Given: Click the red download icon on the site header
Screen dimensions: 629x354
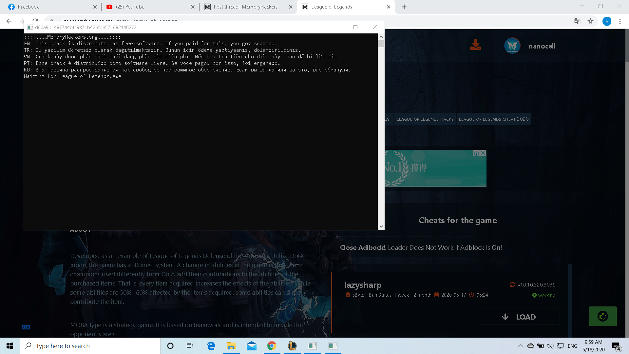Looking at the screenshot, I should [475, 45].
